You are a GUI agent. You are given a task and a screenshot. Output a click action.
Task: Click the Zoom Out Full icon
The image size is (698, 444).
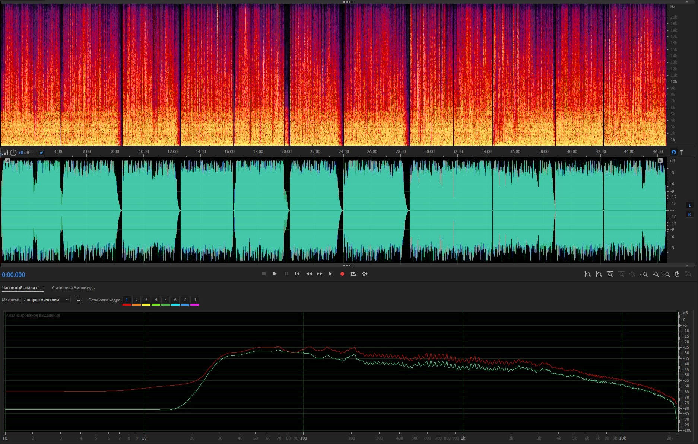(632, 274)
